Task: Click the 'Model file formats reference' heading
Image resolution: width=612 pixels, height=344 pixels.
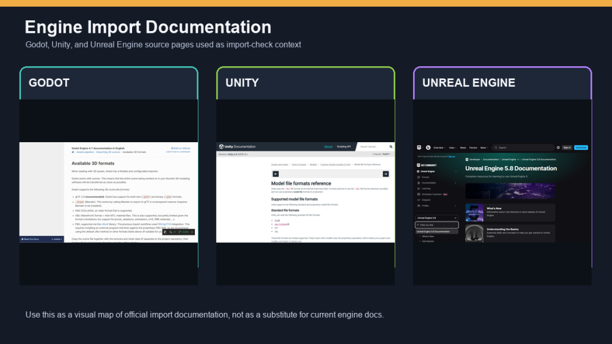Action: coord(301,183)
